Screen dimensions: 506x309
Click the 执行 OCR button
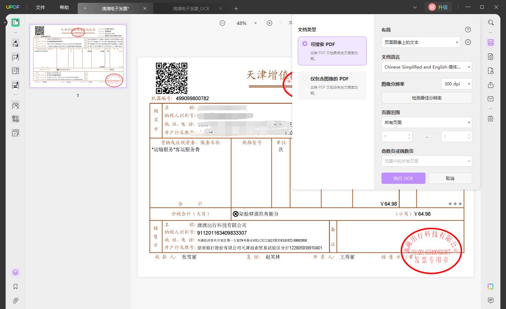[403, 178]
